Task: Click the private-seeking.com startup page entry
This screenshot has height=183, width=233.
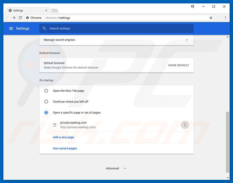Action: [x=121, y=125]
